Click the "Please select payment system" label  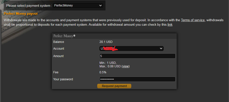click(x=29, y=5)
